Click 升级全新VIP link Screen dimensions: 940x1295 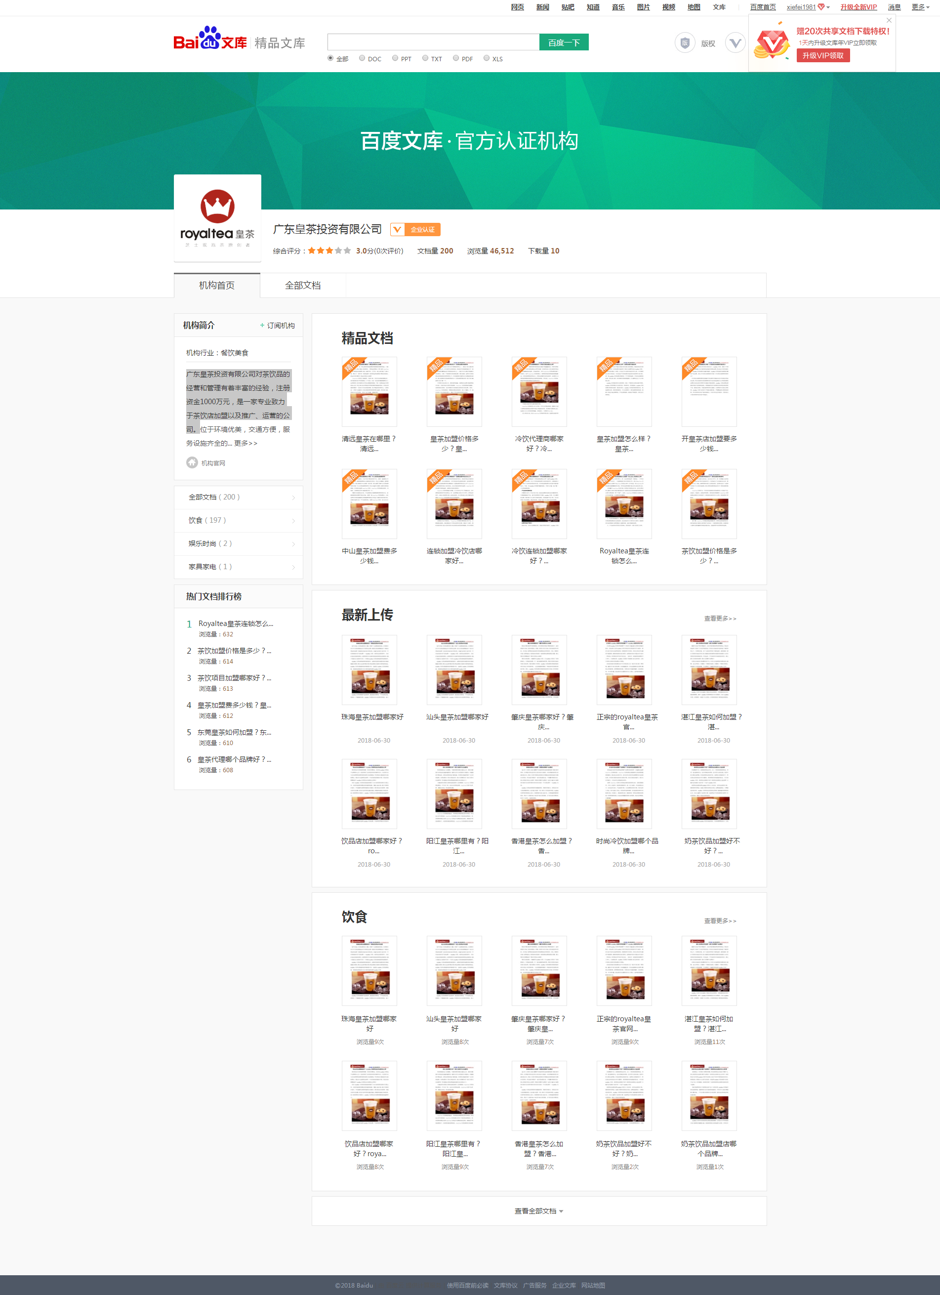[858, 7]
